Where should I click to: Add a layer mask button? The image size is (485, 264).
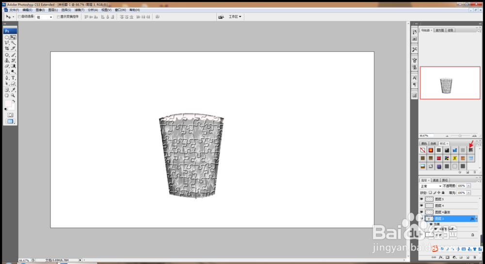click(x=448, y=257)
